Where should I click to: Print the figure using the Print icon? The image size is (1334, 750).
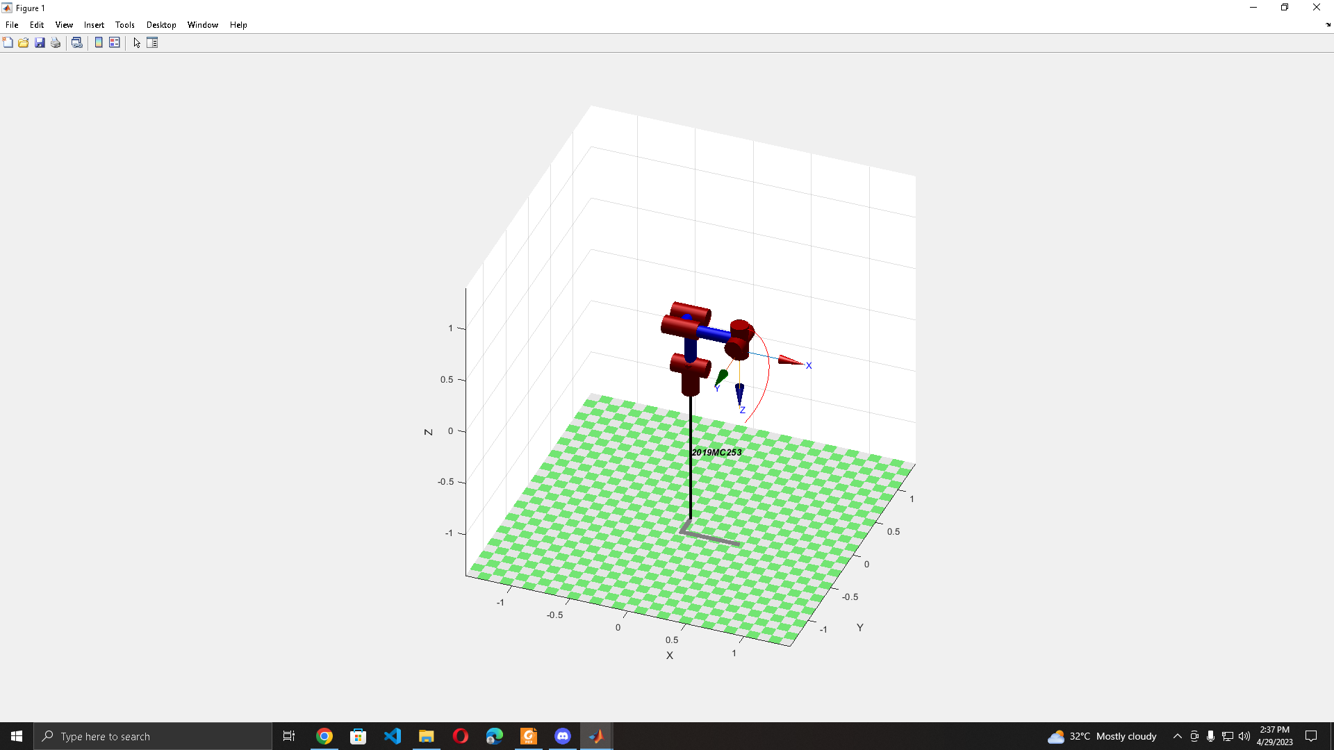pos(56,42)
